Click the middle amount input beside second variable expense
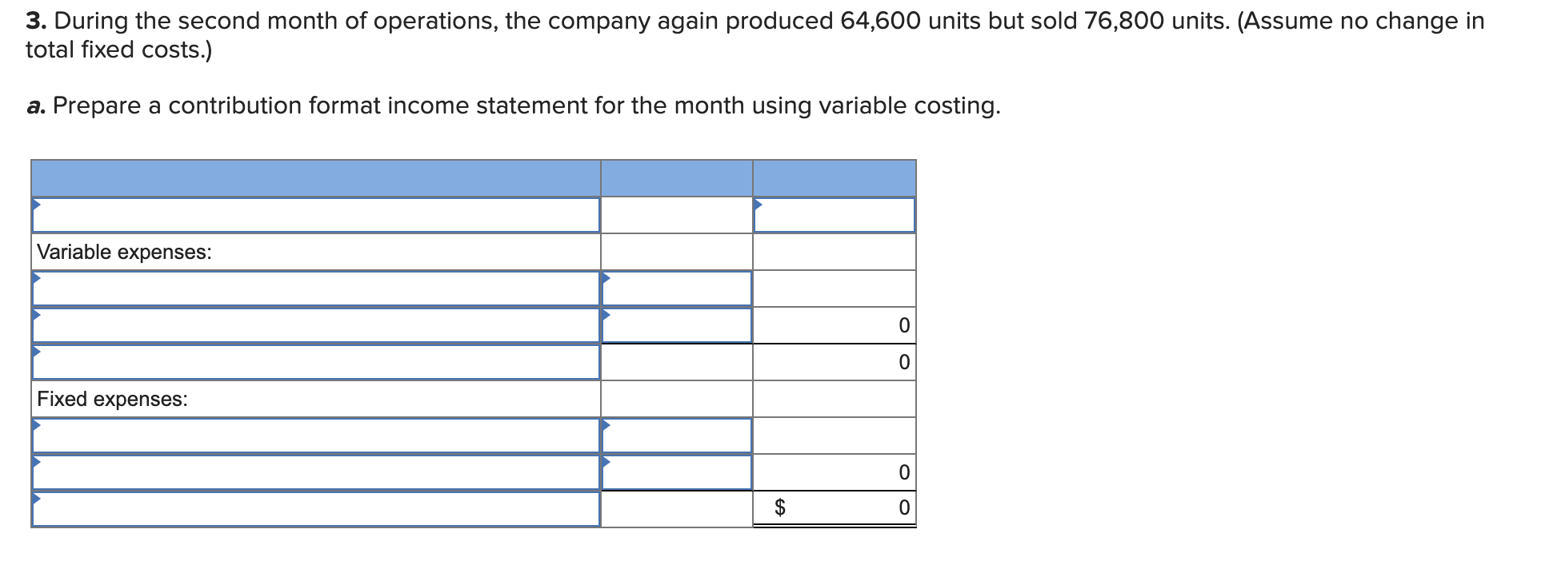 point(676,325)
